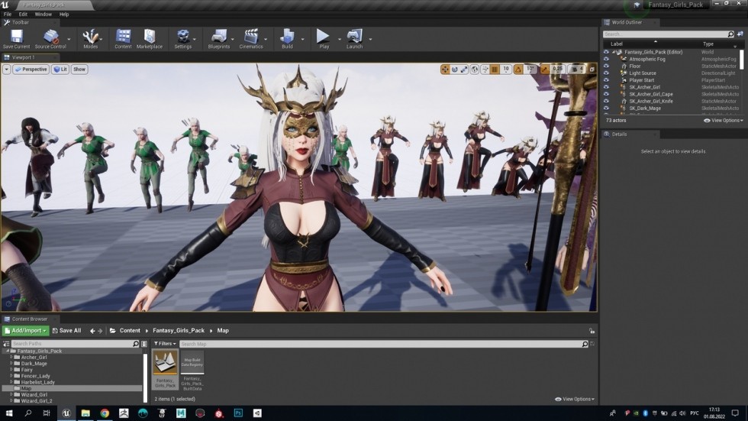Screen dimensions: 748x421
Task: Click Fantasy_Girls_Pack in breadcrumb path
Action: click(179, 330)
